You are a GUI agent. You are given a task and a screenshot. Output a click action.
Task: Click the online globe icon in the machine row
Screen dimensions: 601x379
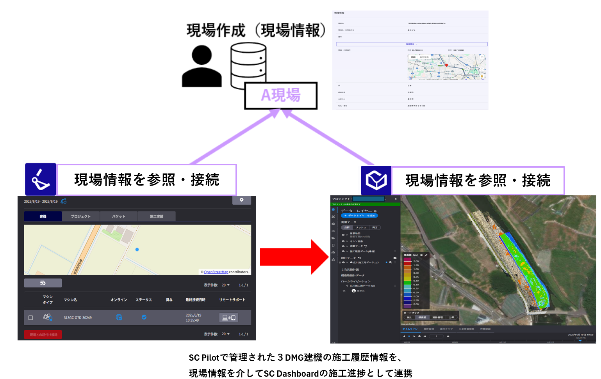tap(119, 317)
